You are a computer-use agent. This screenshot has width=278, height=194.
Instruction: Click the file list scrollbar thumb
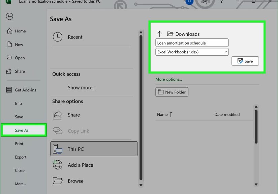coord(256,127)
